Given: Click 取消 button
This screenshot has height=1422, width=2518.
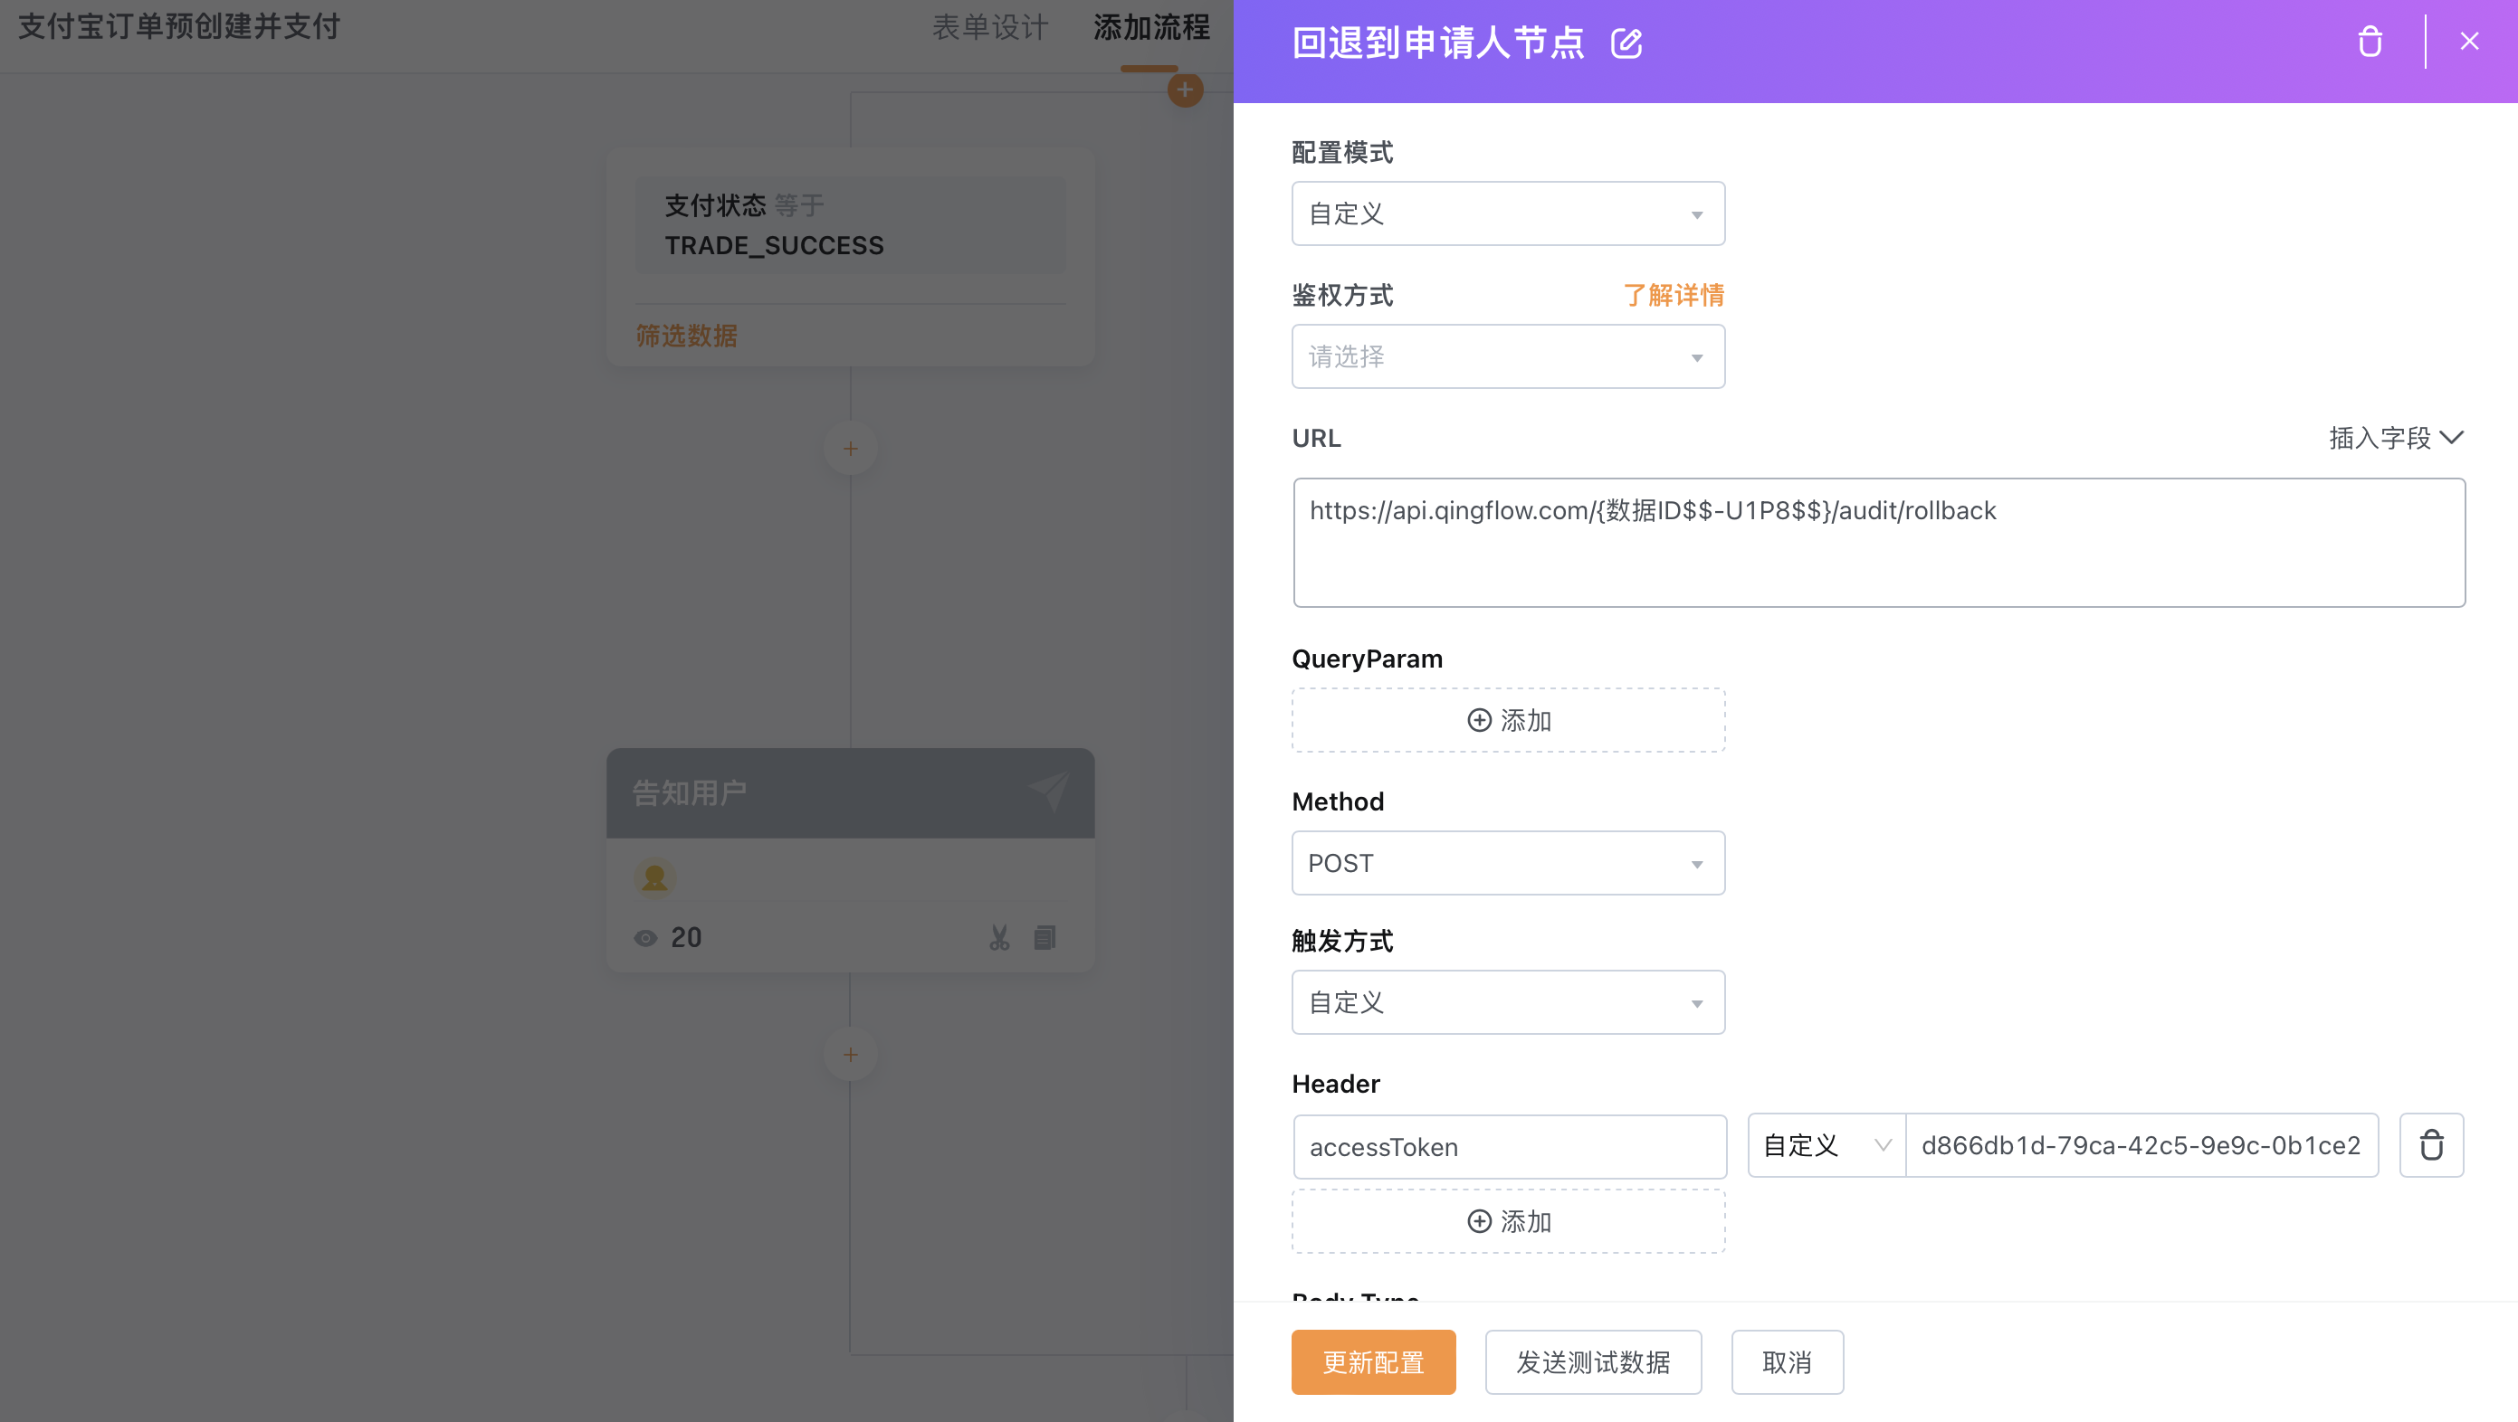Looking at the screenshot, I should [x=1787, y=1361].
